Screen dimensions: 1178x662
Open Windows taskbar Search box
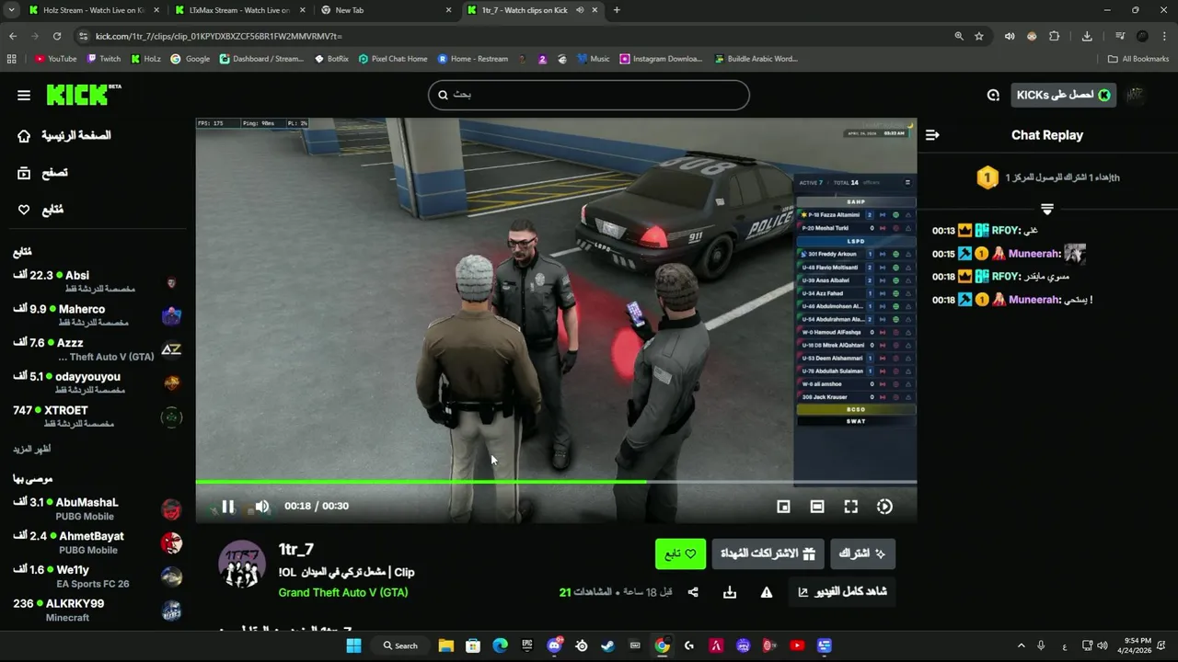click(401, 645)
